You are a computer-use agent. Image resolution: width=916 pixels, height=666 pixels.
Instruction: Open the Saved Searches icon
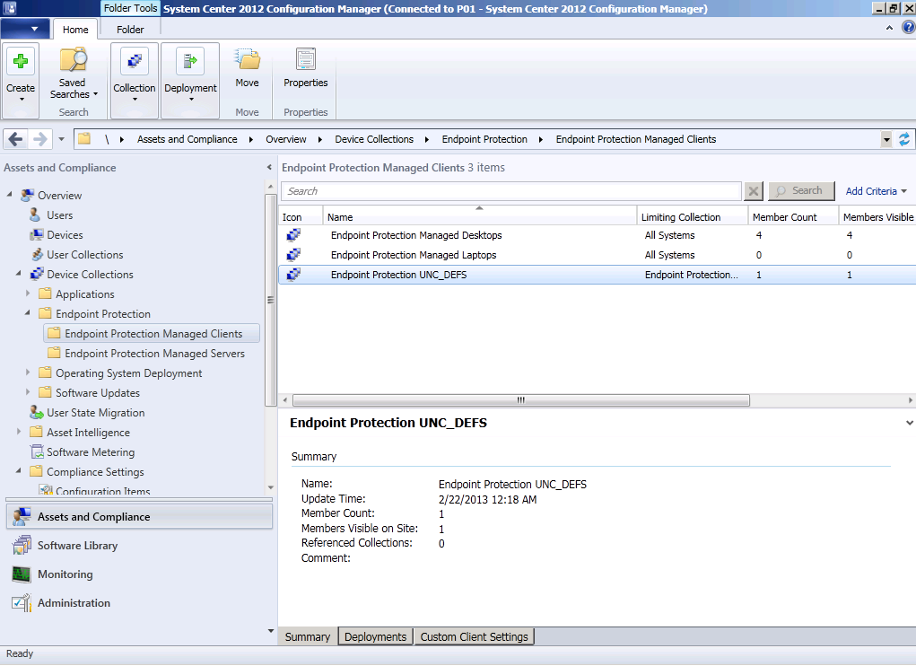tap(73, 60)
